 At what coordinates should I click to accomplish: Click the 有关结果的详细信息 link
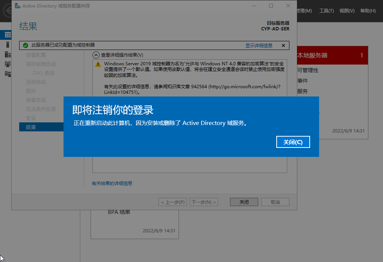pyautogui.click(x=112, y=183)
